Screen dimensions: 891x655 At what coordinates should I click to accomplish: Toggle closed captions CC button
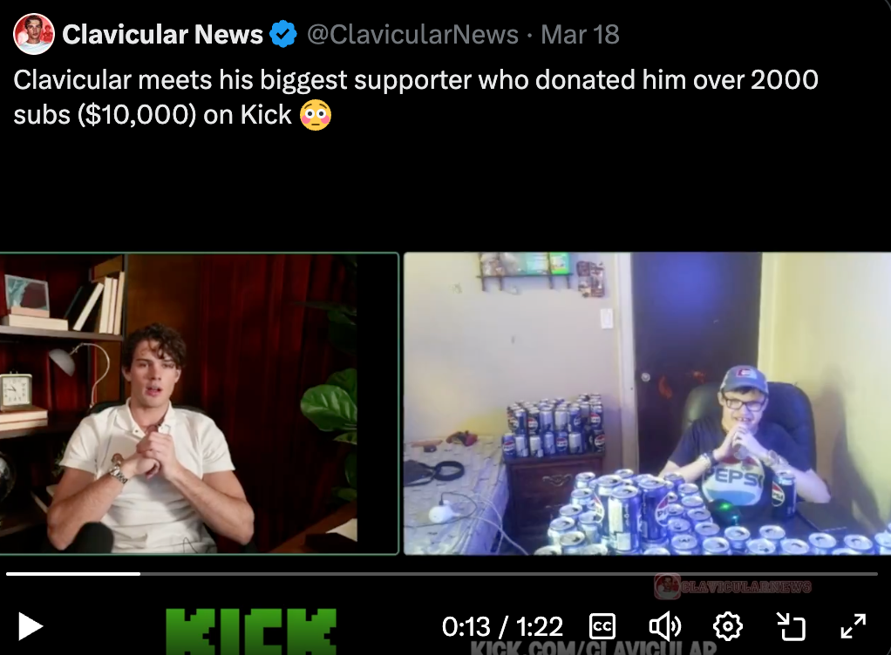point(602,626)
